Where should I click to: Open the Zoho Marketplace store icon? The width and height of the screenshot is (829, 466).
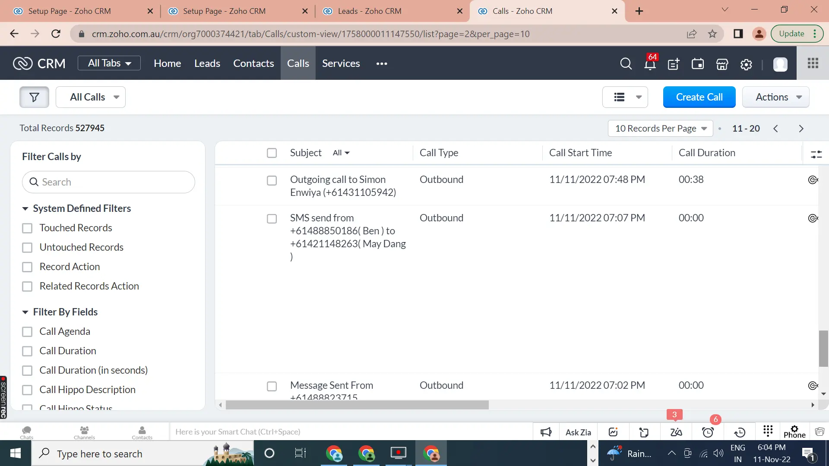point(721,64)
